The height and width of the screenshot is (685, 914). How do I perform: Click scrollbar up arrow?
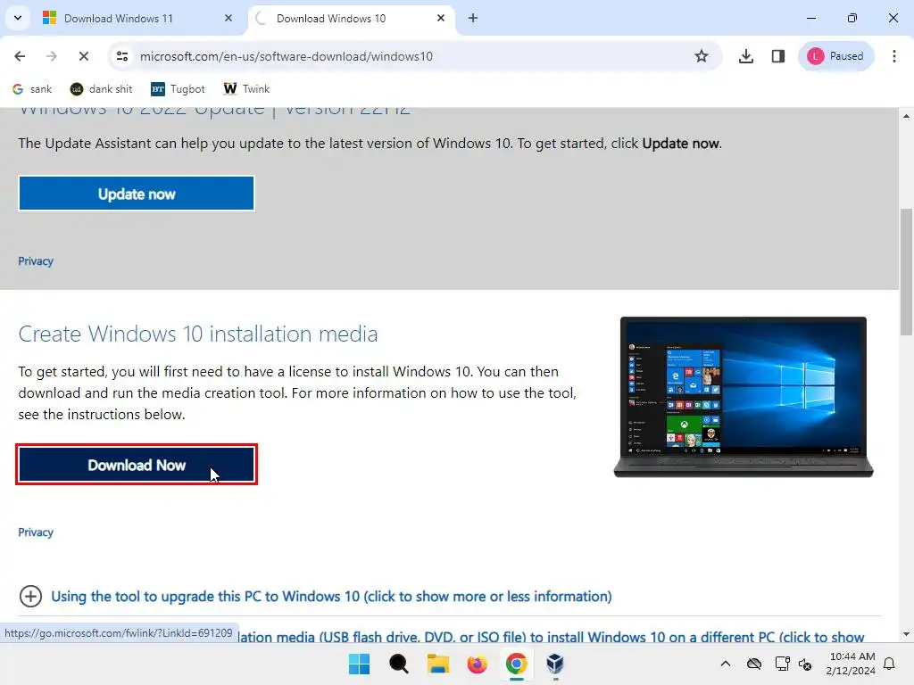(x=907, y=116)
